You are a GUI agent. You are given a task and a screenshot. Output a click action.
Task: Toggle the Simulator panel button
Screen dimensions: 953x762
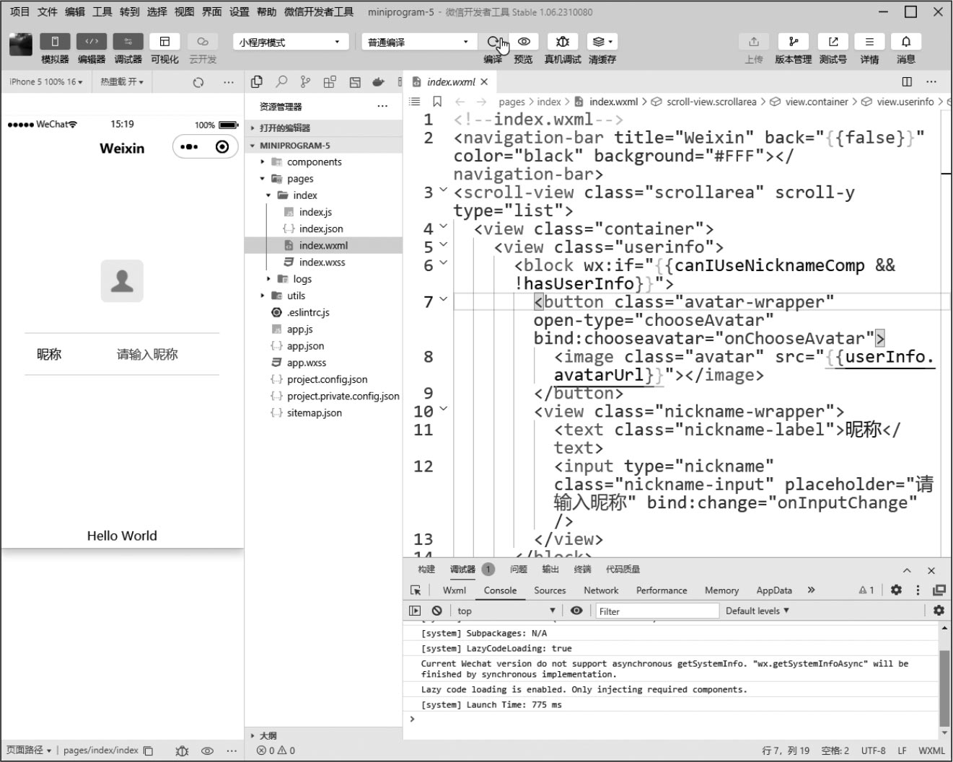[55, 42]
